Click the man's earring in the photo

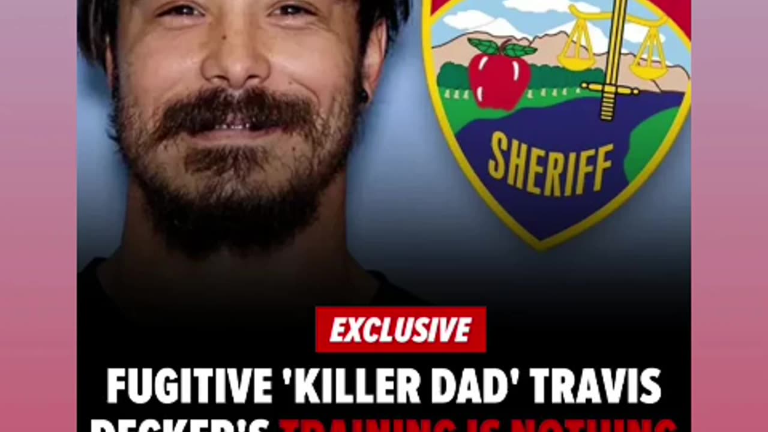[363, 95]
